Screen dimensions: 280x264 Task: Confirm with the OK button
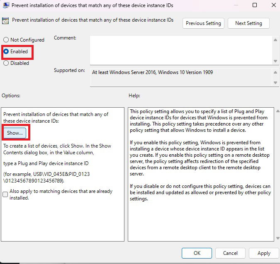coord(197,253)
